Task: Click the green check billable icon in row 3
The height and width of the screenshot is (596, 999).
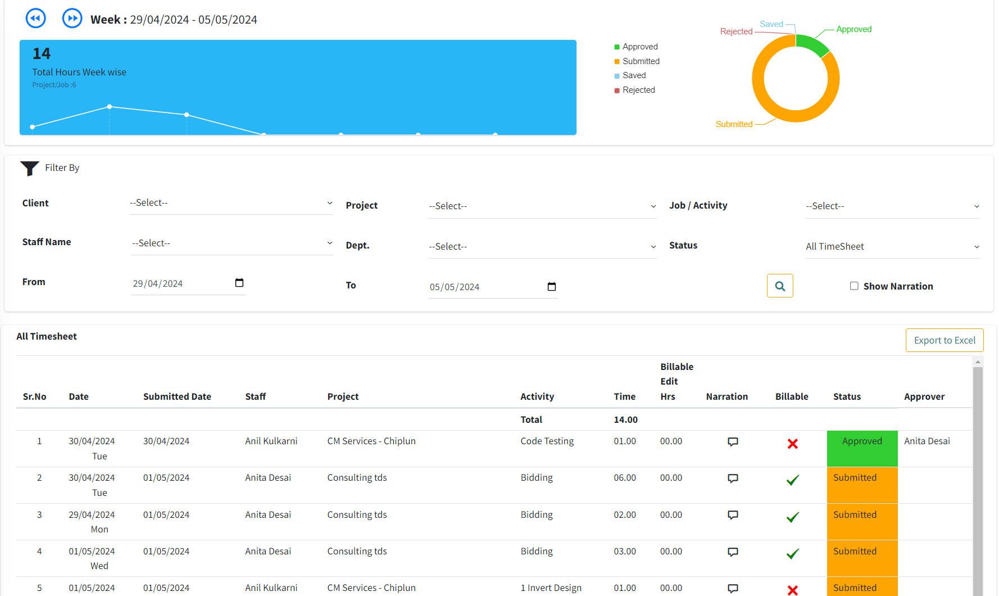Action: (793, 517)
